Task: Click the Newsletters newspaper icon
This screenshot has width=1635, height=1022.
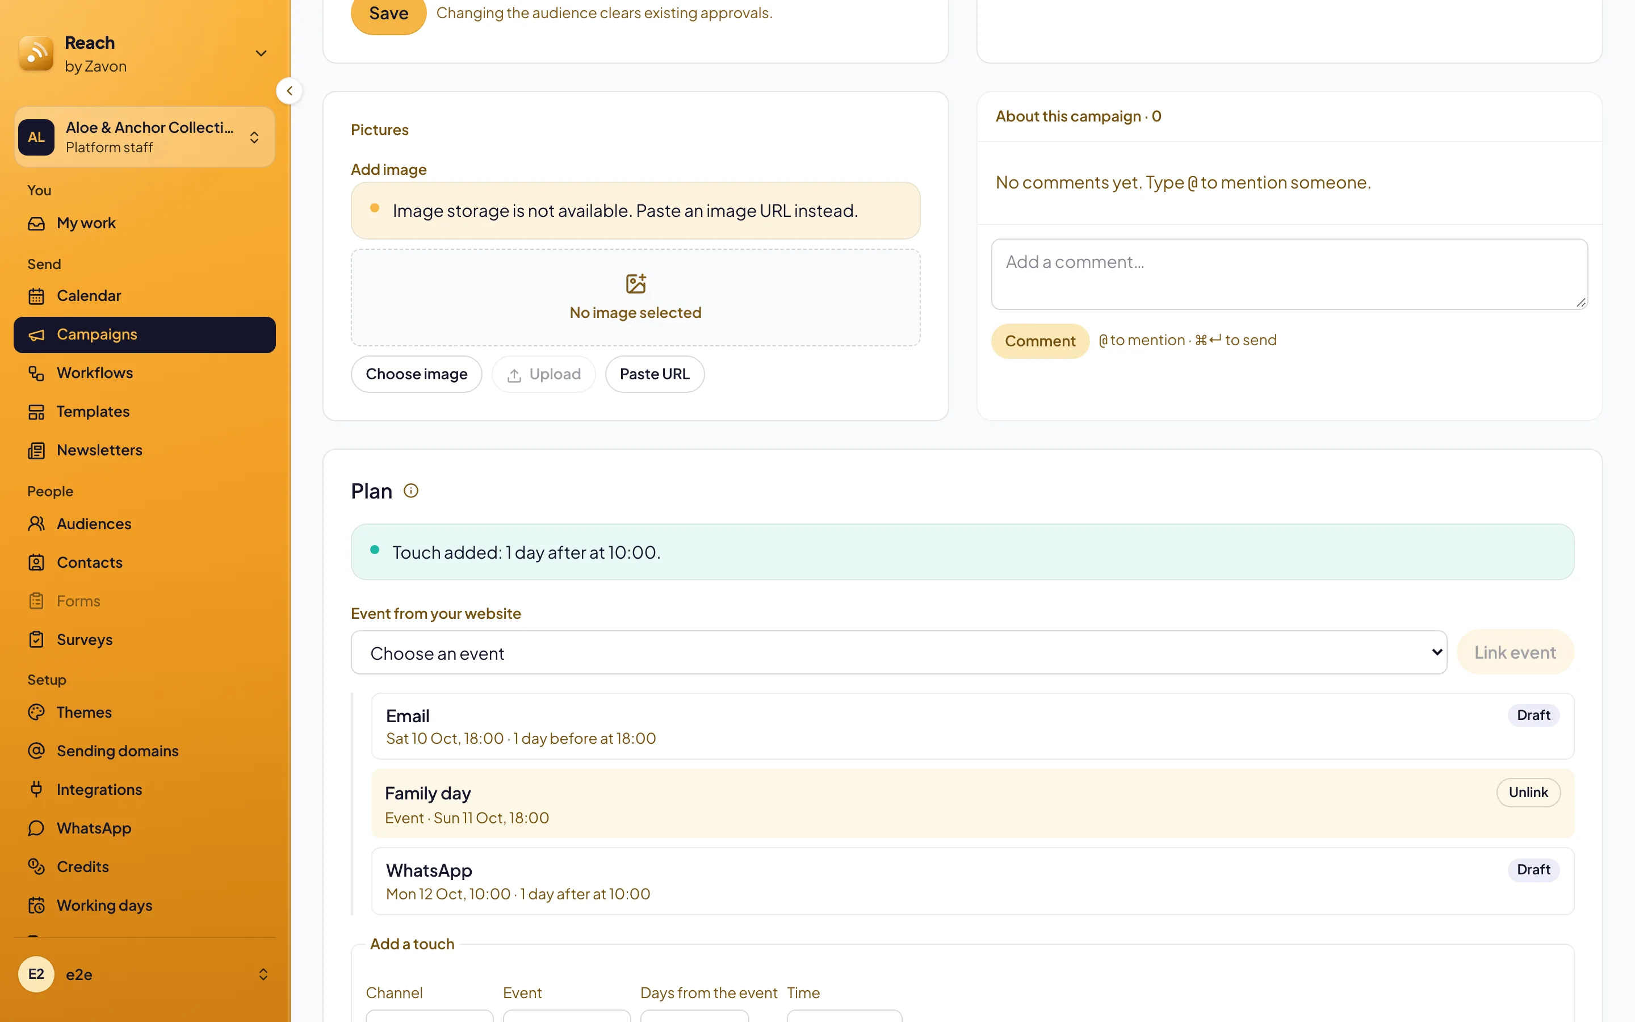Action: (x=36, y=450)
